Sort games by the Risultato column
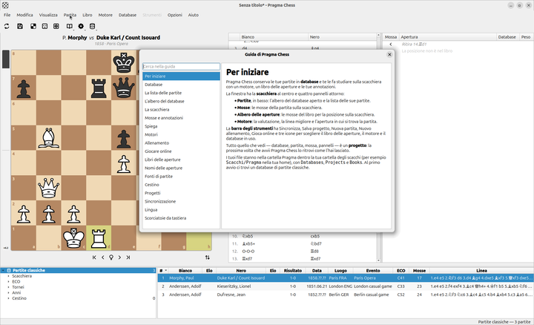The width and height of the screenshot is (534, 325). (292, 271)
